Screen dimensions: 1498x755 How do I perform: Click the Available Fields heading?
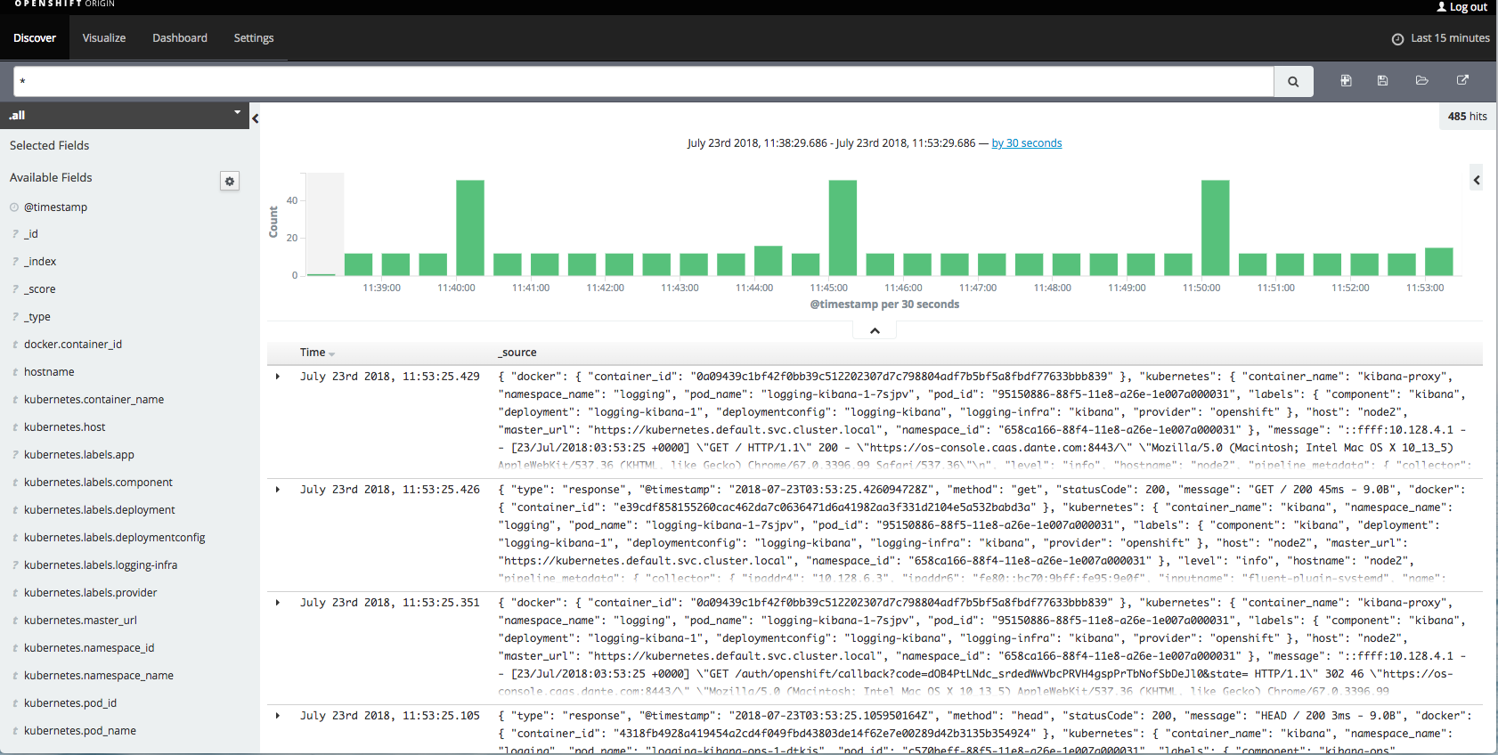pos(51,178)
